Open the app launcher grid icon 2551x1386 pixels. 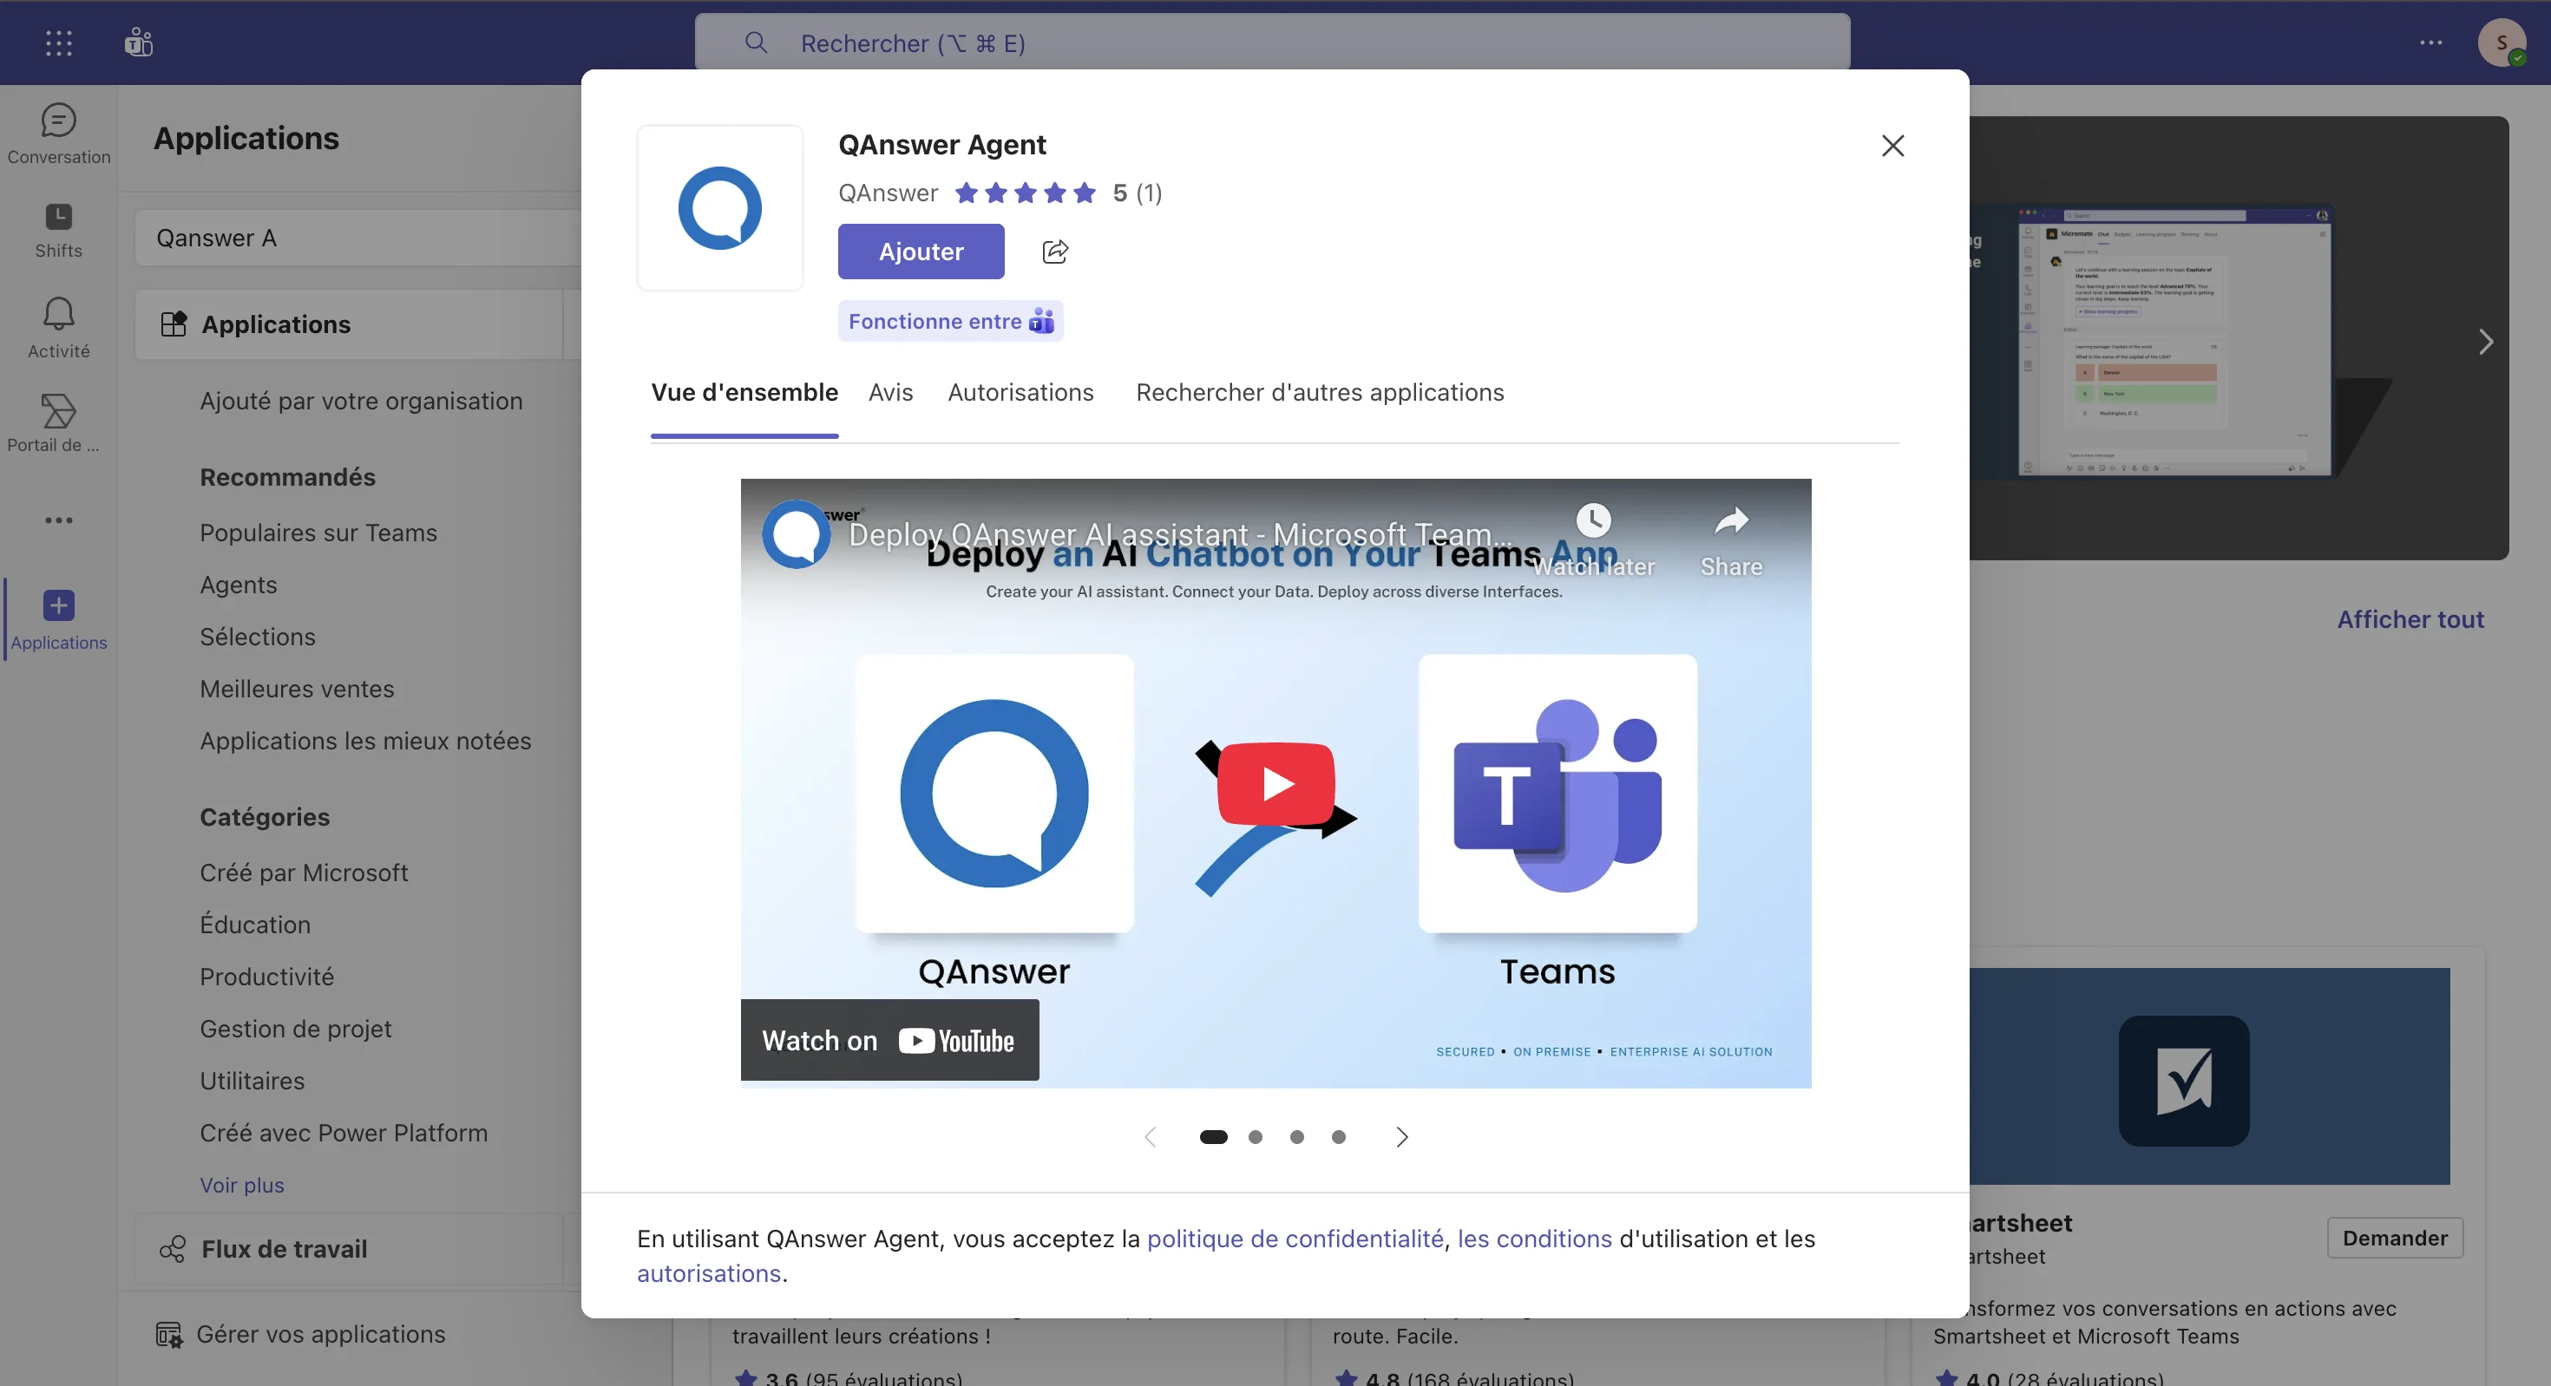click(58, 42)
